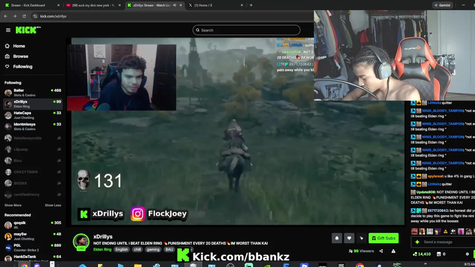Click the Send a message chat box
Screen dimensions: 475x267
coord(443,242)
